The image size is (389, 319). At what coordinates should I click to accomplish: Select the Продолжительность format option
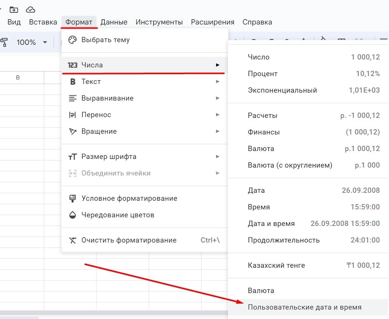point(283,240)
